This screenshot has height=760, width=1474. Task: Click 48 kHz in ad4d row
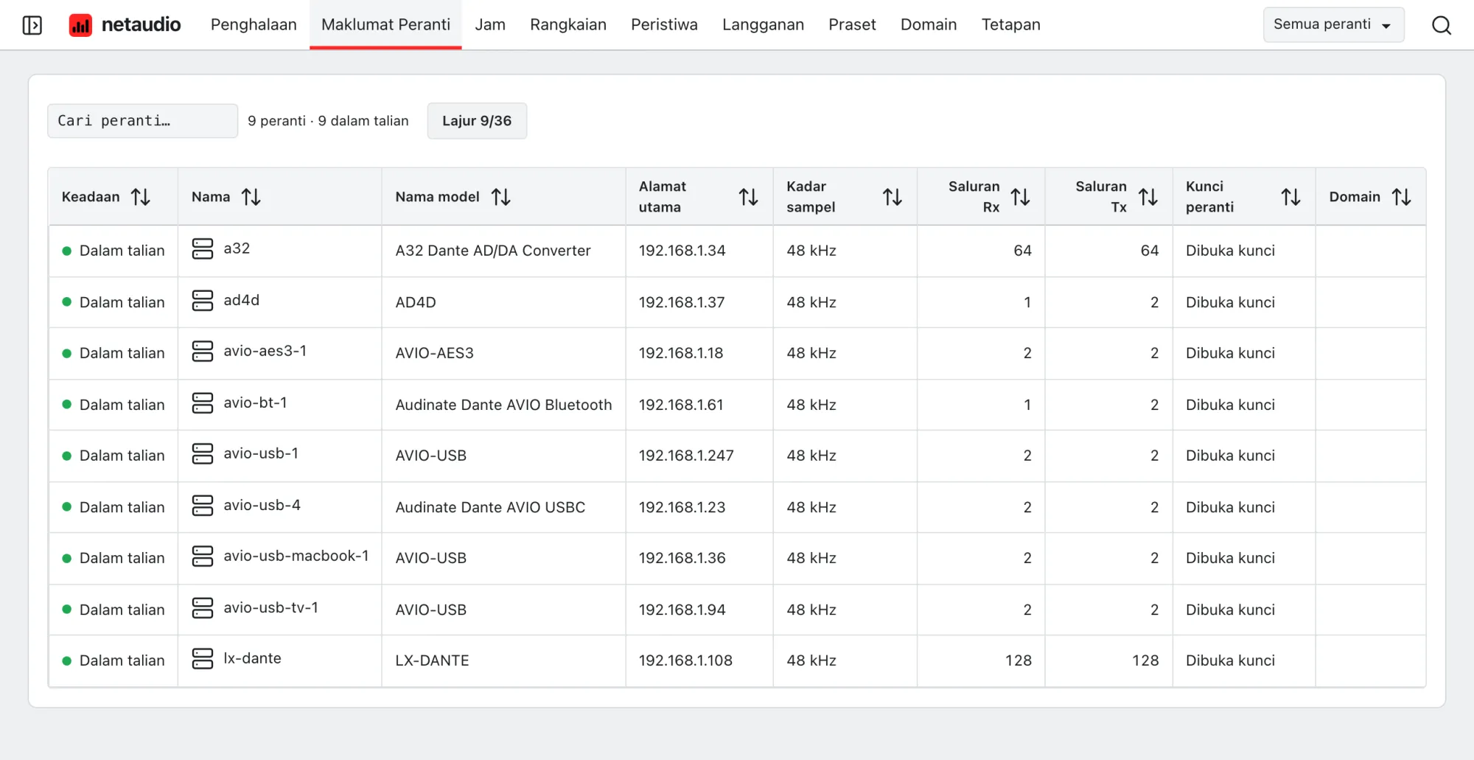point(811,302)
